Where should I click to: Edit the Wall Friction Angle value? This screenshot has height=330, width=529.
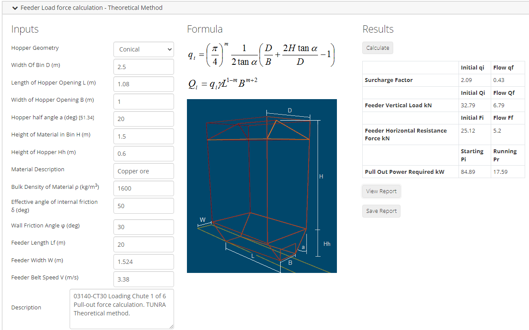coord(144,227)
